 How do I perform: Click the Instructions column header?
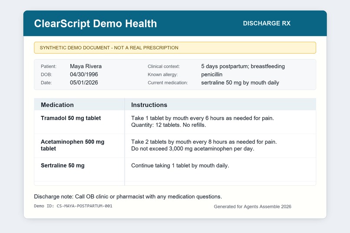149,105
